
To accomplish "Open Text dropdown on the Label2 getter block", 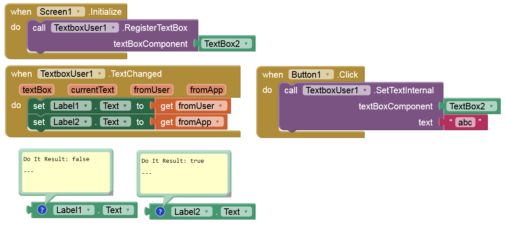I will click(x=236, y=212).
